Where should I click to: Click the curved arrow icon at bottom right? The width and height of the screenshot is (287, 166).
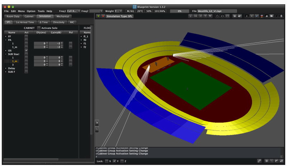pos(277,161)
